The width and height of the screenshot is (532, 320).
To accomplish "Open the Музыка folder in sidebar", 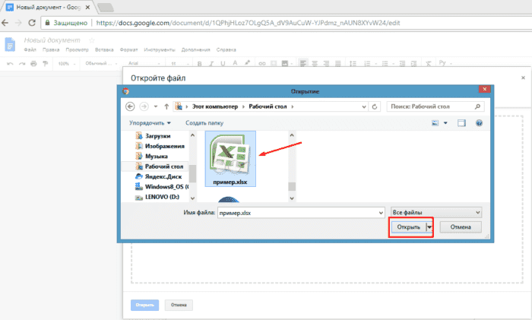I will [x=157, y=155].
